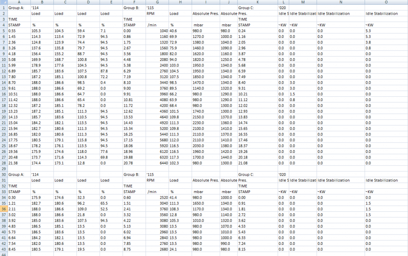Select row 36 header

tap(3, 209)
